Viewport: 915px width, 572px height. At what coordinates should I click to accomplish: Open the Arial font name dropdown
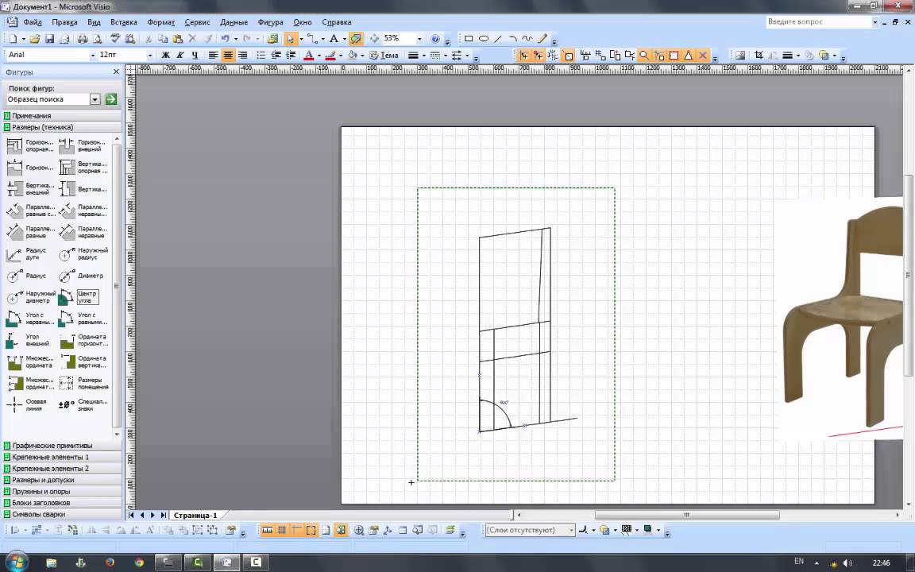(92, 55)
